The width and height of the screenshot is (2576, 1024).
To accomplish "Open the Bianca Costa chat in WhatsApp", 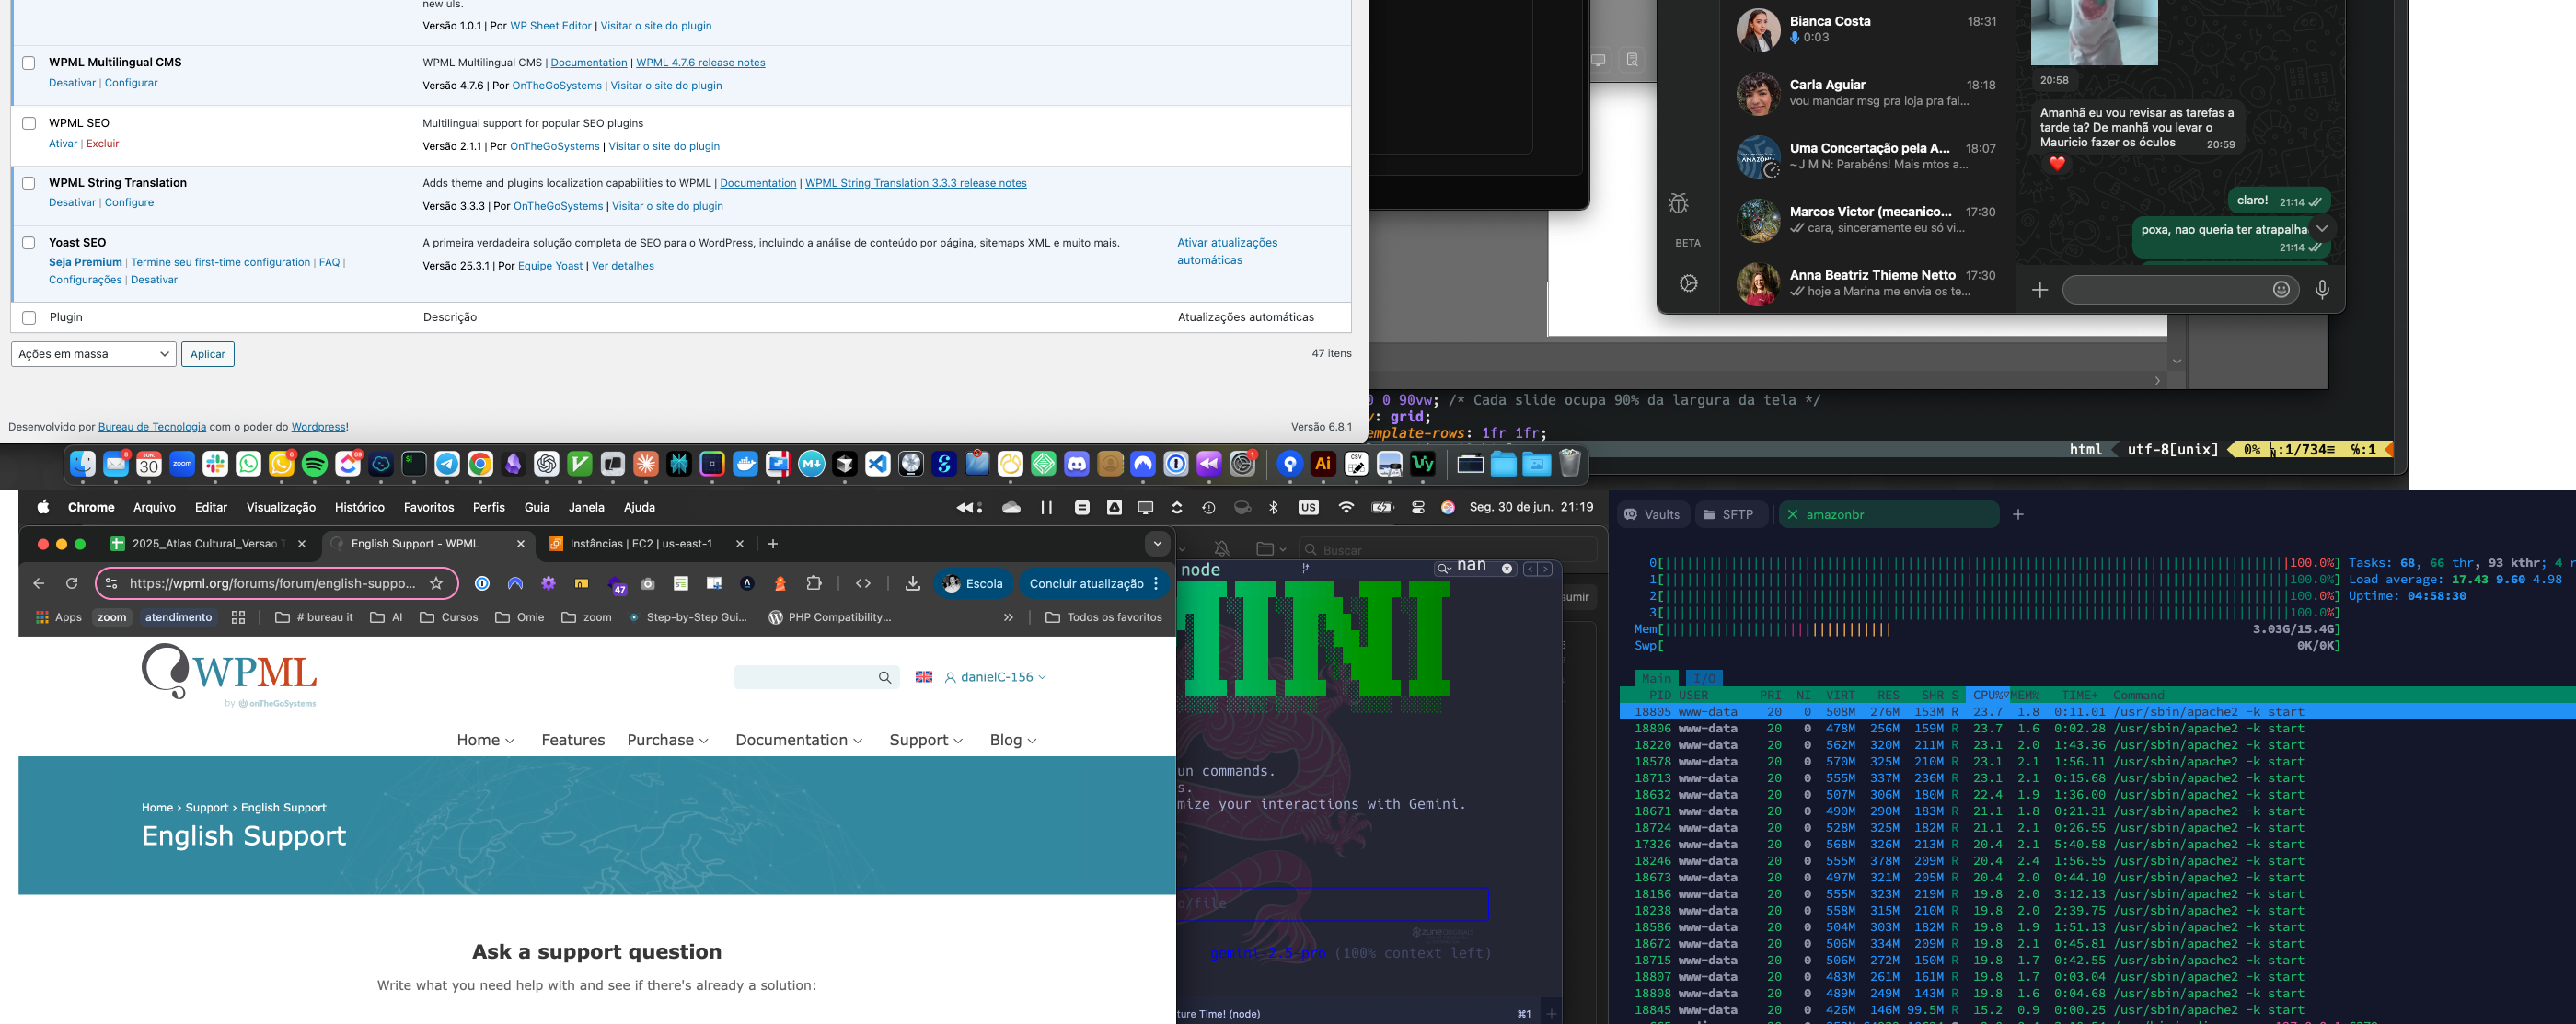I will click(1867, 29).
